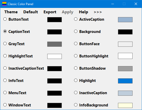Select the ButtonText radio button
This screenshot has height=110, width=142.
5,19
